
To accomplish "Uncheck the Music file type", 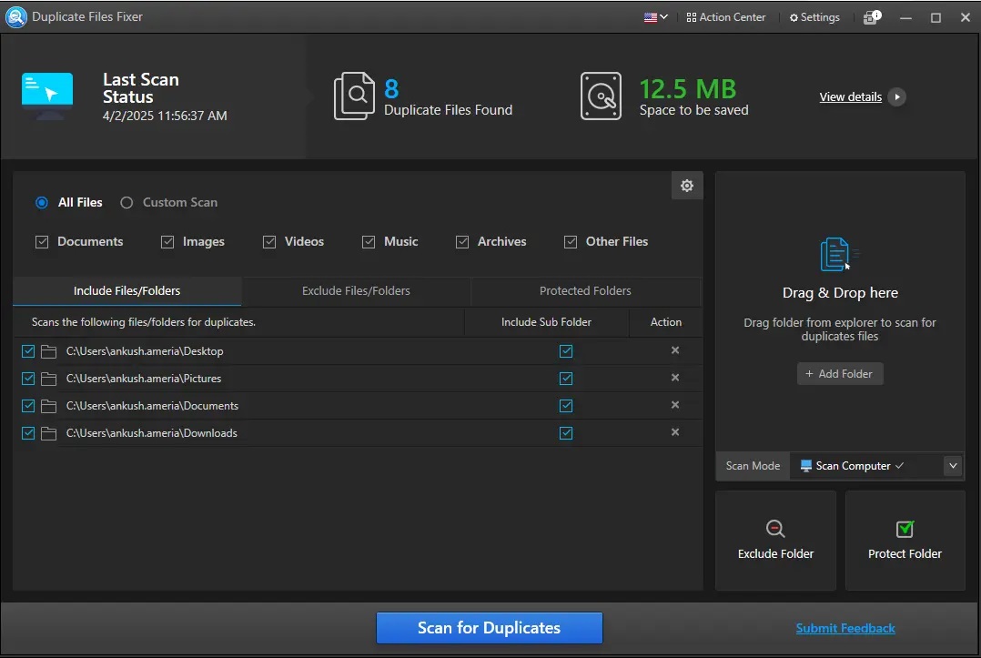I will 368,241.
